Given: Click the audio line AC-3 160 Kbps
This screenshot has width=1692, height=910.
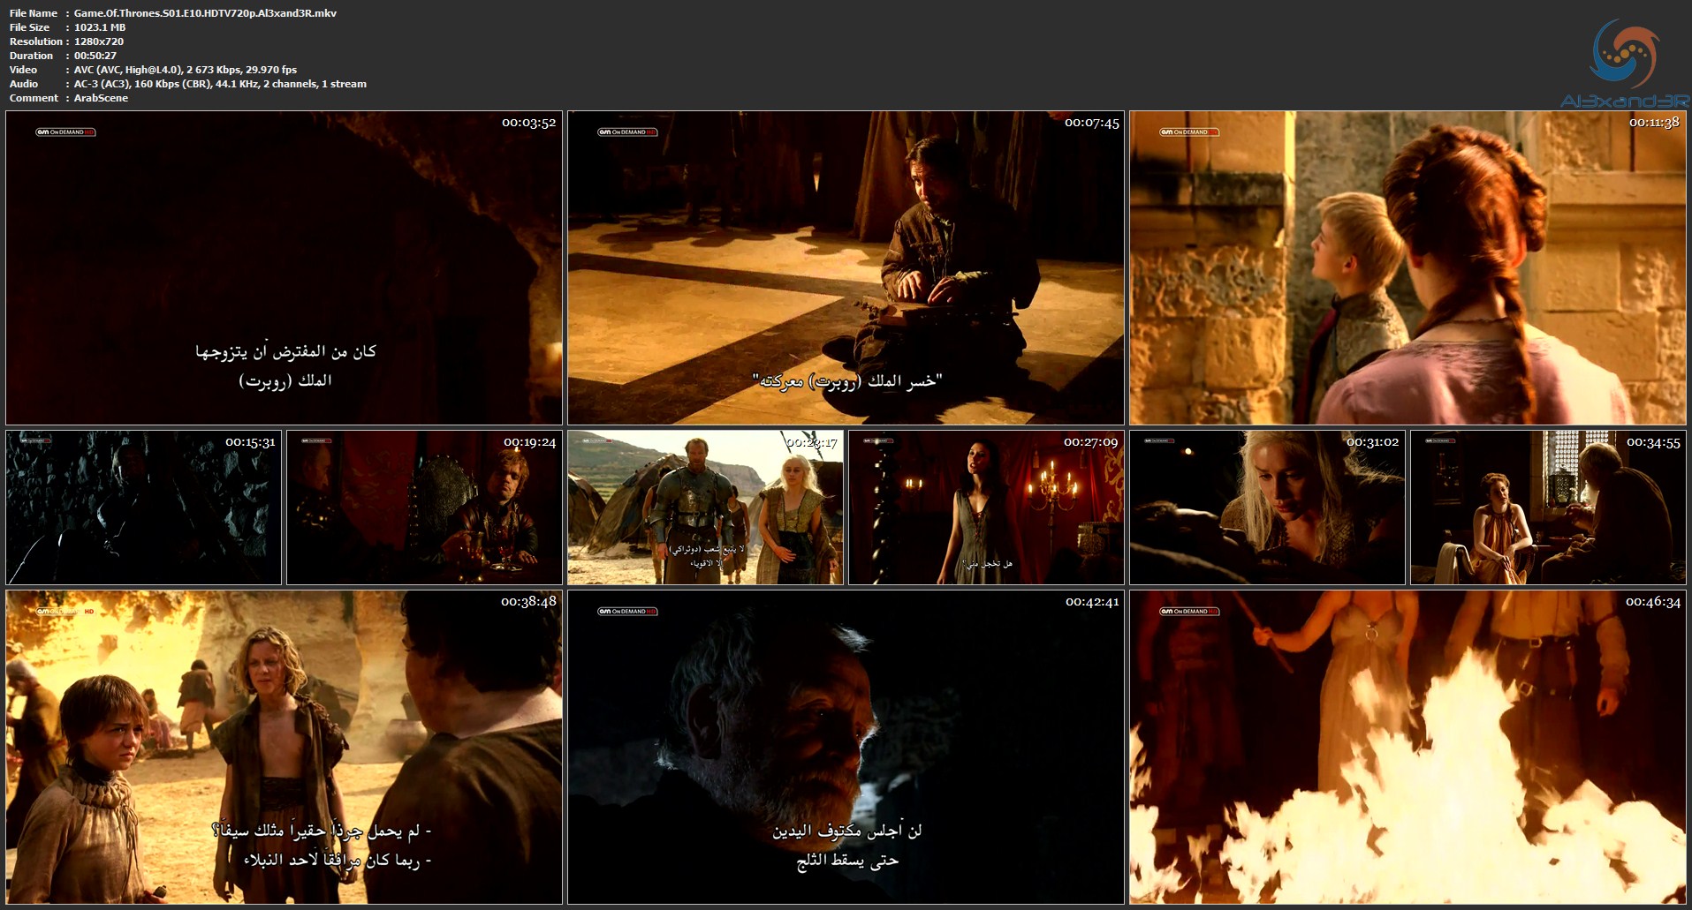Looking at the screenshot, I should point(220,84).
